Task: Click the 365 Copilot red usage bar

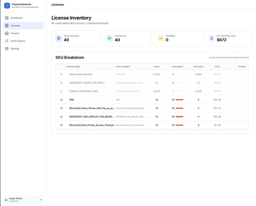Action: [x=179, y=117]
